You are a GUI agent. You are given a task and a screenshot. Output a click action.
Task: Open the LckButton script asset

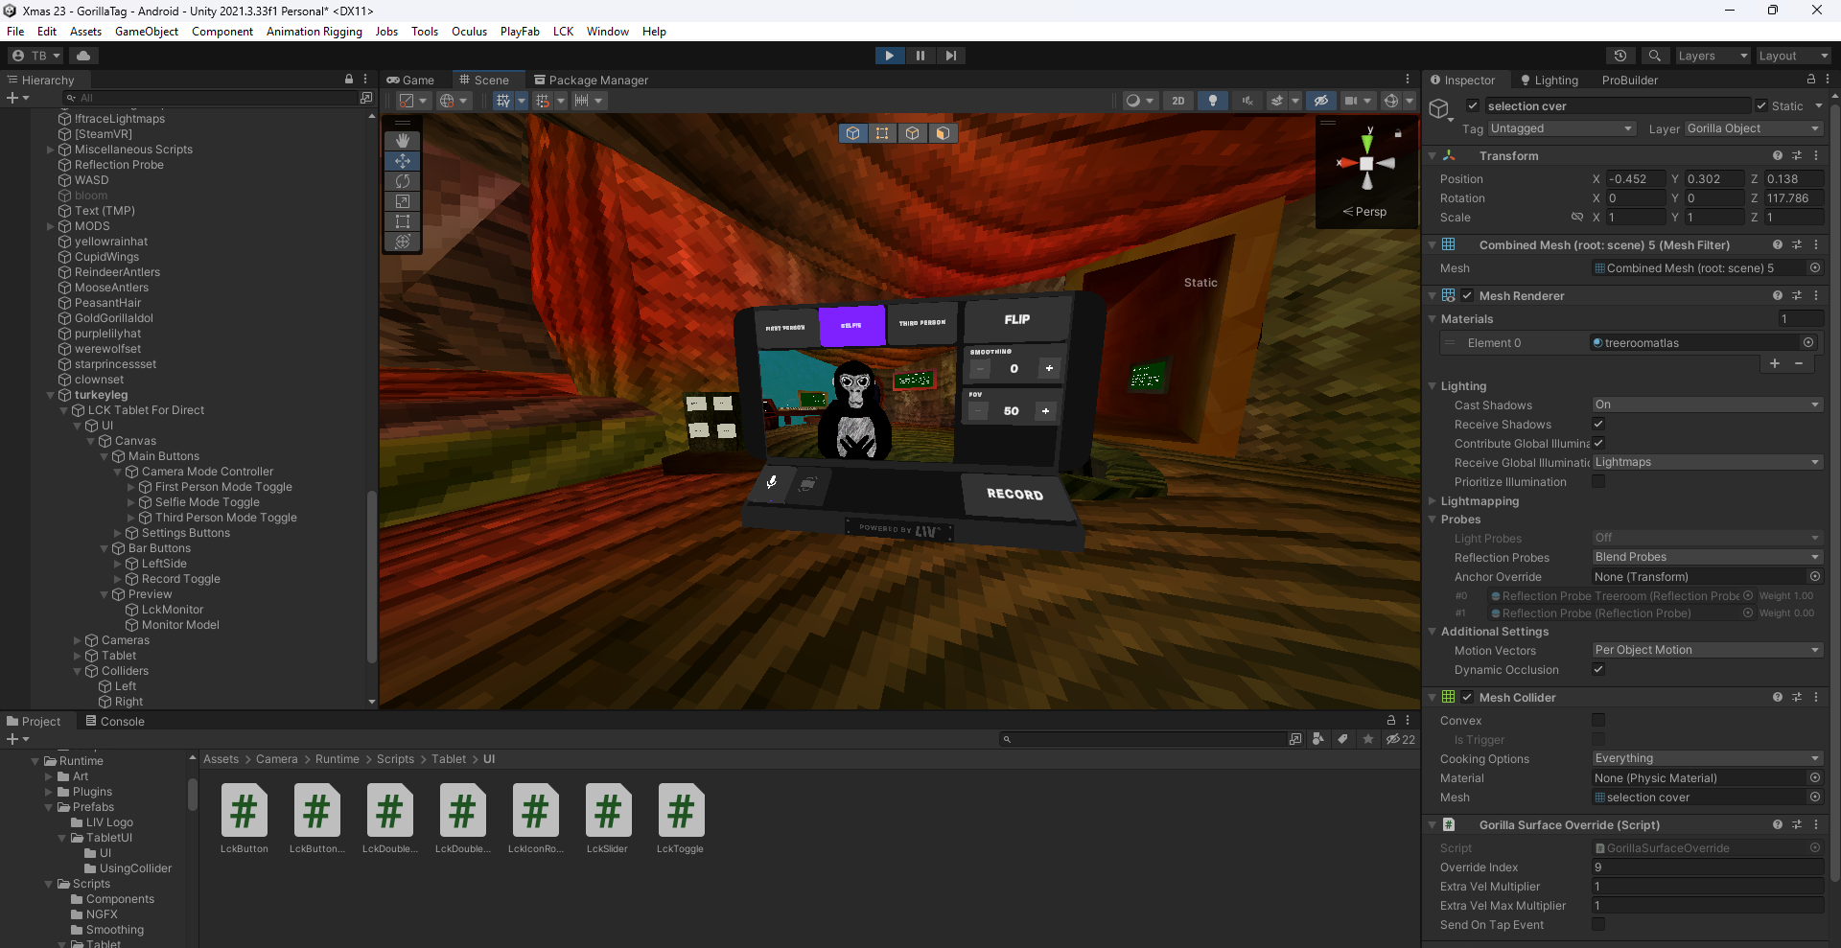coord(245,818)
